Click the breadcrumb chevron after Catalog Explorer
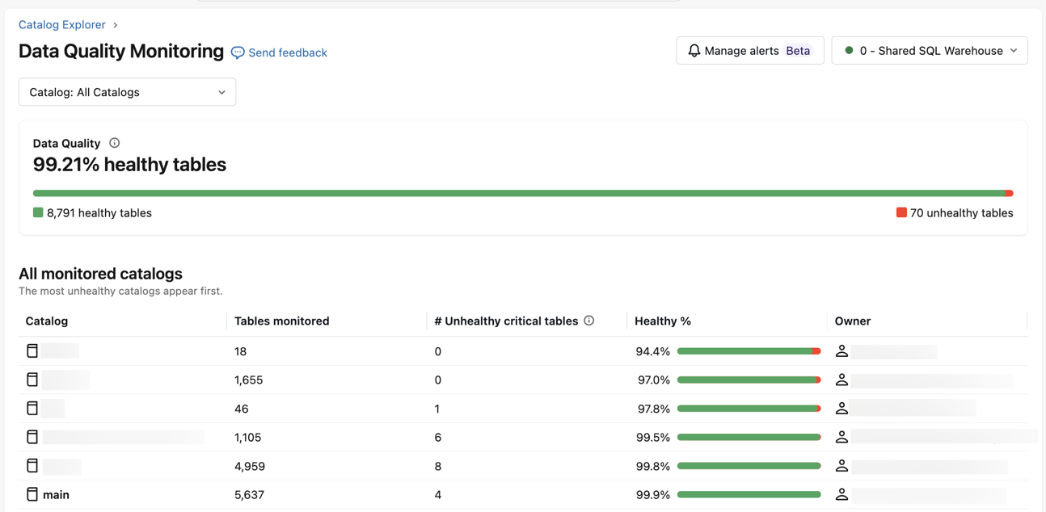This screenshot has height=512, width=1046. [x=116, y=25]
